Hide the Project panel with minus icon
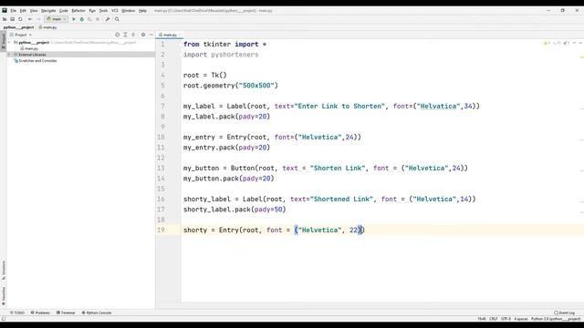The image size is (584, 328). pyautogui.click(x=151, y=35)
